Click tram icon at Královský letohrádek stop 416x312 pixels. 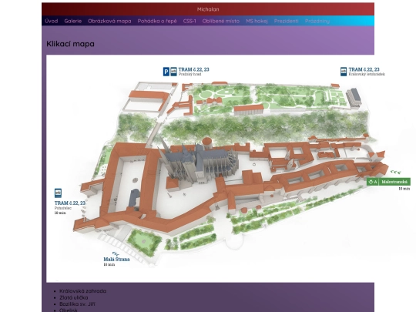pyautogui.click(x=344, y=72)
